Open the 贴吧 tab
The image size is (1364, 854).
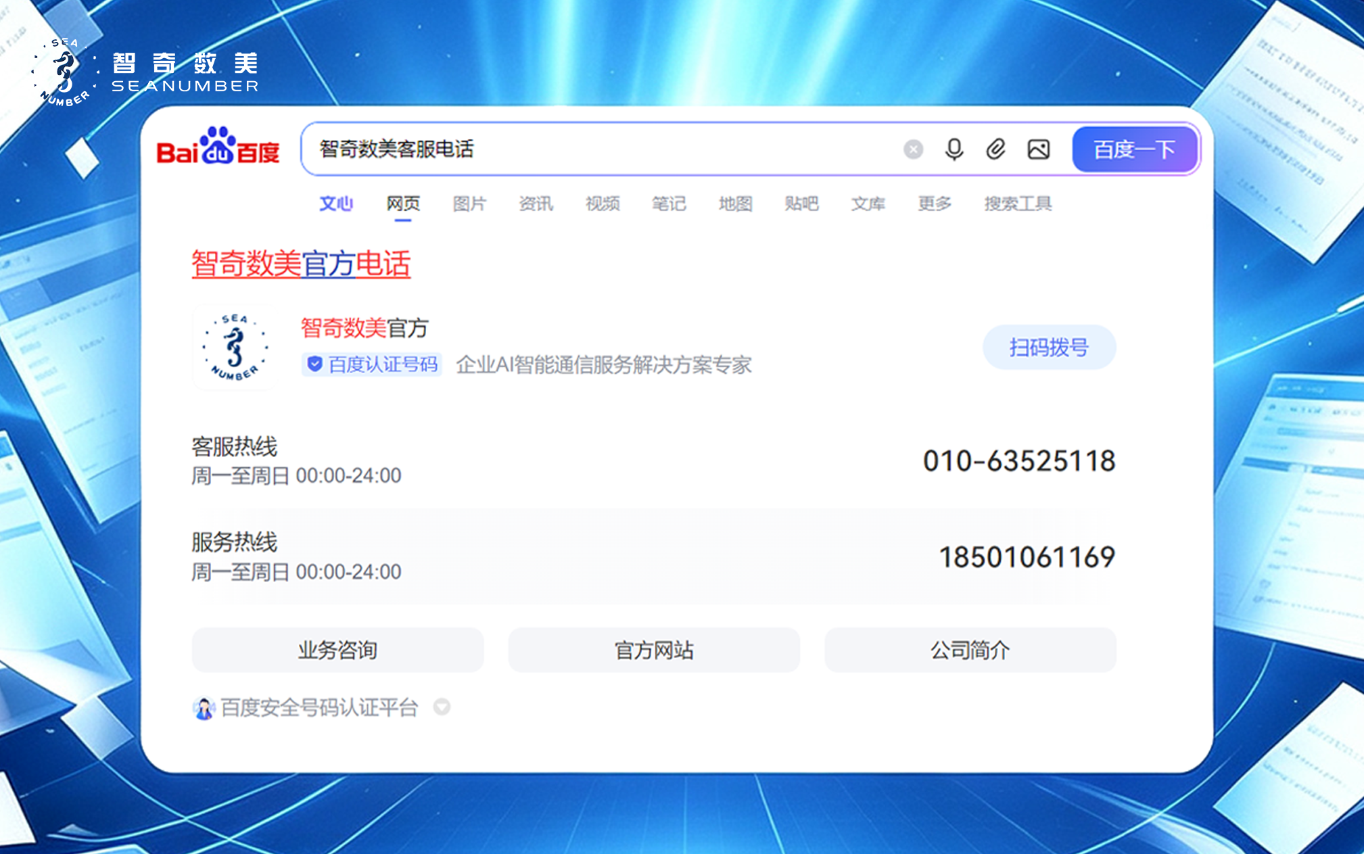(801, 204)
